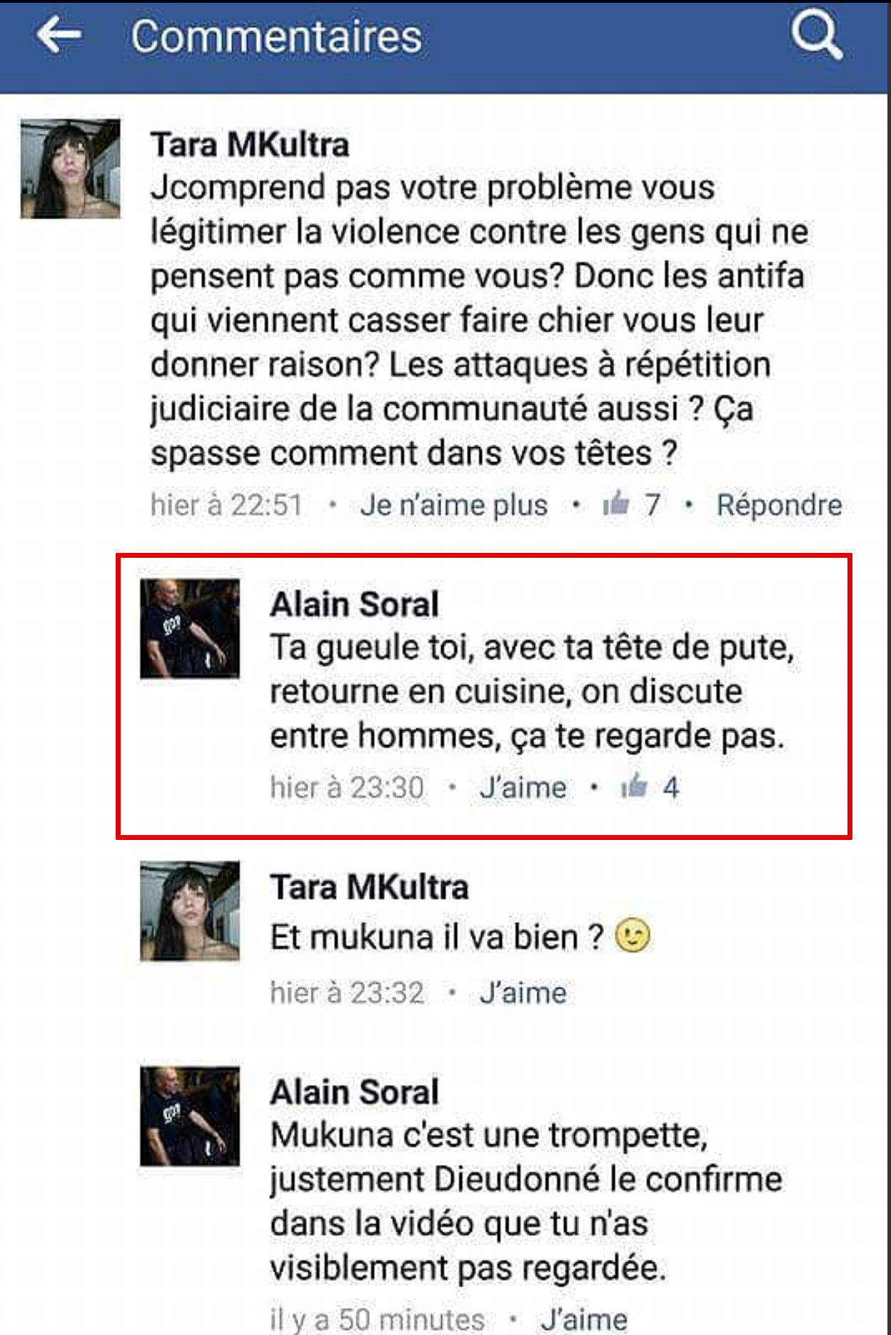This screenshot has width=891, height=1335.
Task: Like the comment from 50 minutes ago
Action: 584,1319
